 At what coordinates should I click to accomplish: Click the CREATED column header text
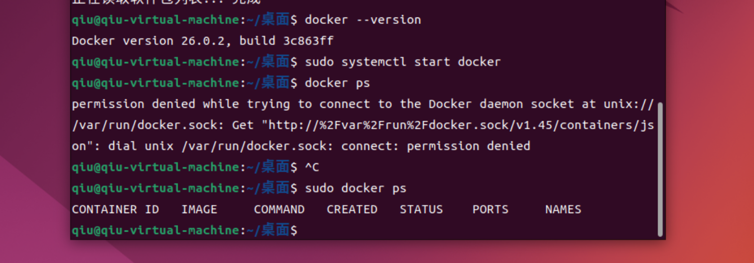click(x=352, y=210)
